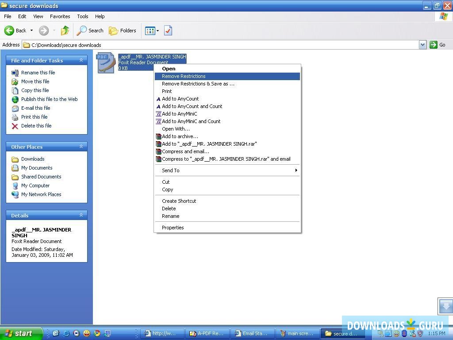Collapse the Other Places section

point(81,146)
